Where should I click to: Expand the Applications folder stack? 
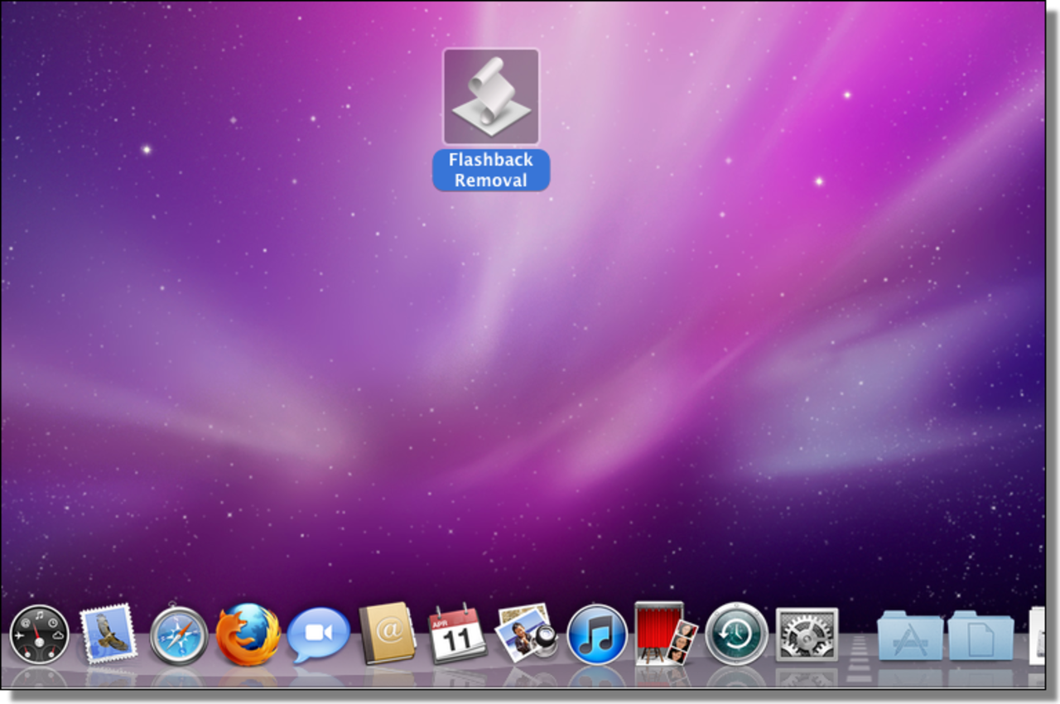(x=910, y=636)
